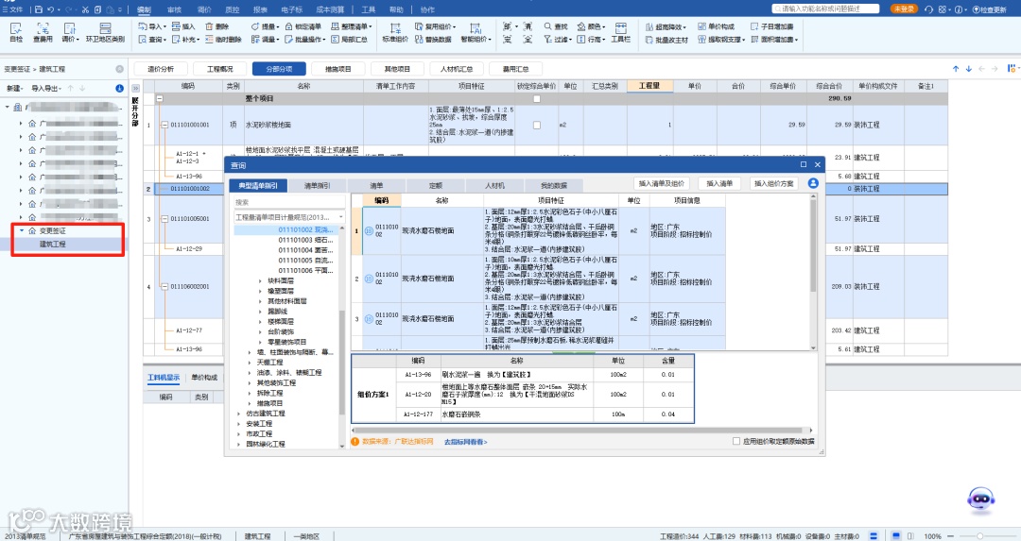Click the move-down blue arrow icon
Screen dimensions: 1021x541
968,68
